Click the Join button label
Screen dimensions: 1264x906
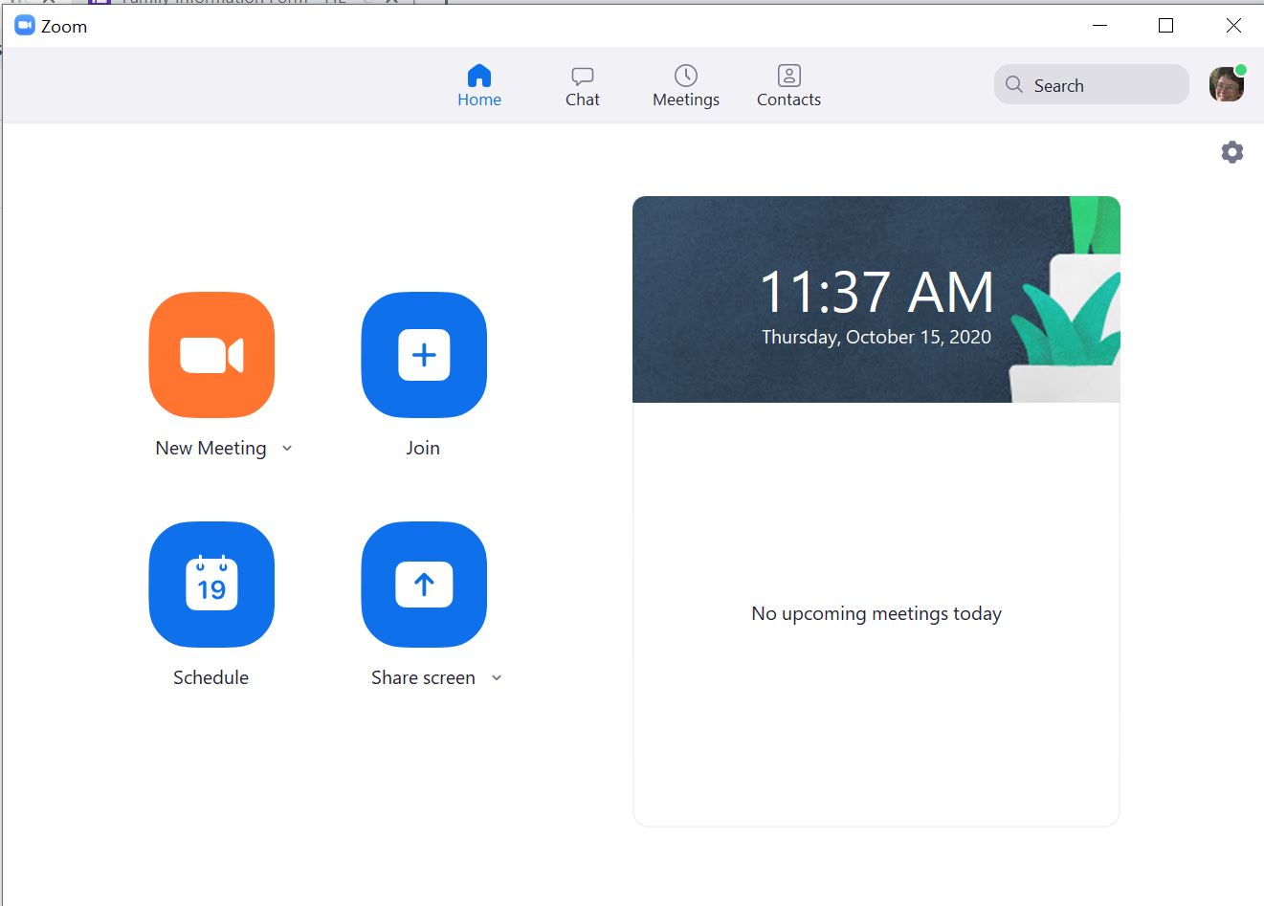click(423, 447)
